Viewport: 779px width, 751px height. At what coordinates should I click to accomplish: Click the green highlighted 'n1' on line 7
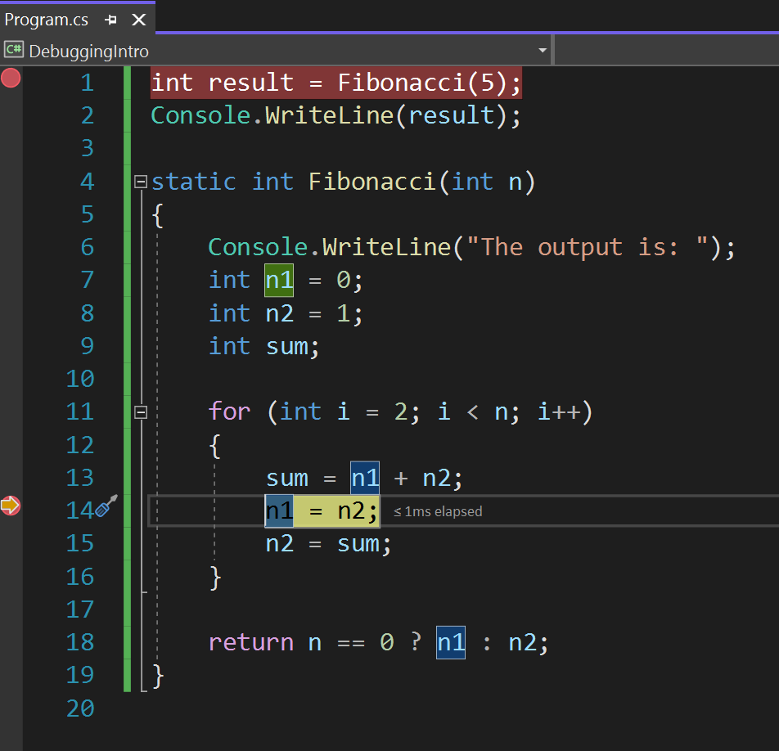pos(279,280)
